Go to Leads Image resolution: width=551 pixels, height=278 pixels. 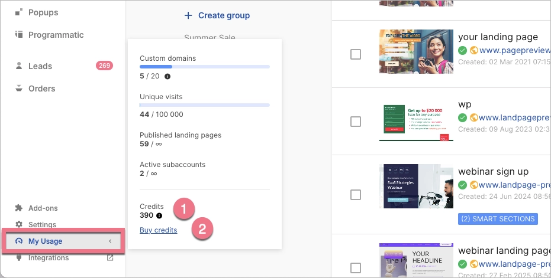click(x=40, y=66)
